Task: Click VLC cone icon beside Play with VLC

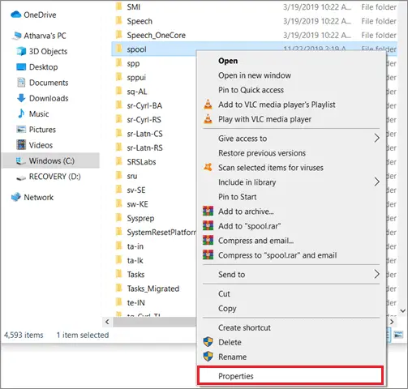Action: (x=208, y=119)
